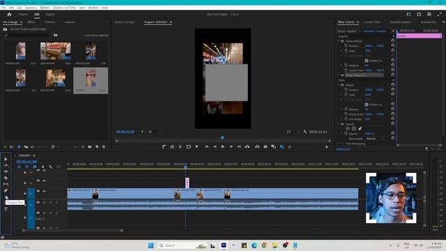Toggle third video track output eye
This screenshot has height=251, width=446.
point(44,191)
